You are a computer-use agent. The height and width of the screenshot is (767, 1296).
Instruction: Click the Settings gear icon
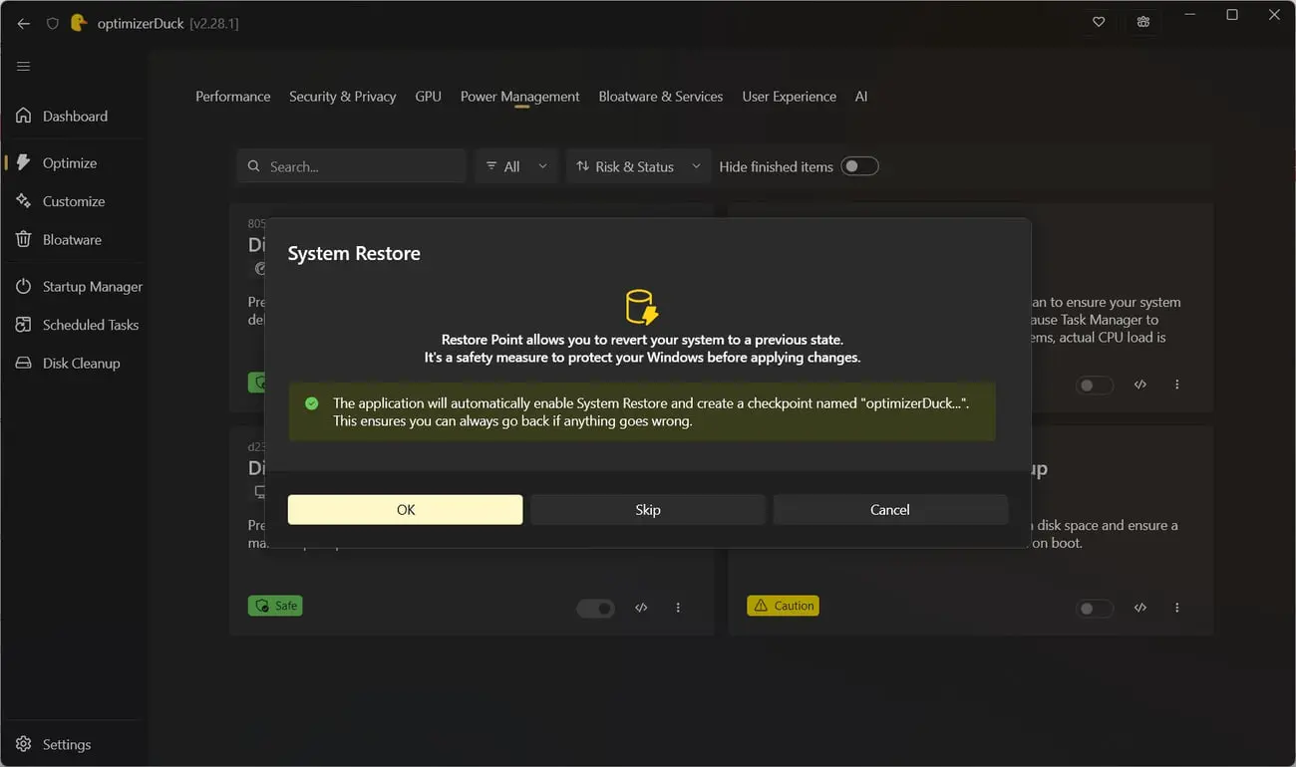tap(24, 744)
